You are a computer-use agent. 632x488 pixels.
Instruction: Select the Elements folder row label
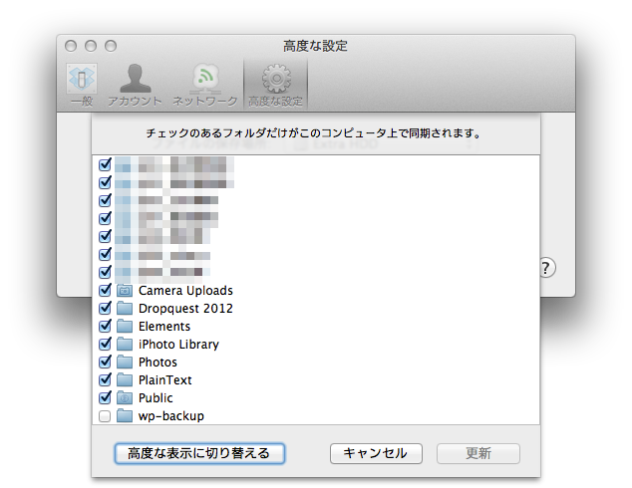(164, 327)
